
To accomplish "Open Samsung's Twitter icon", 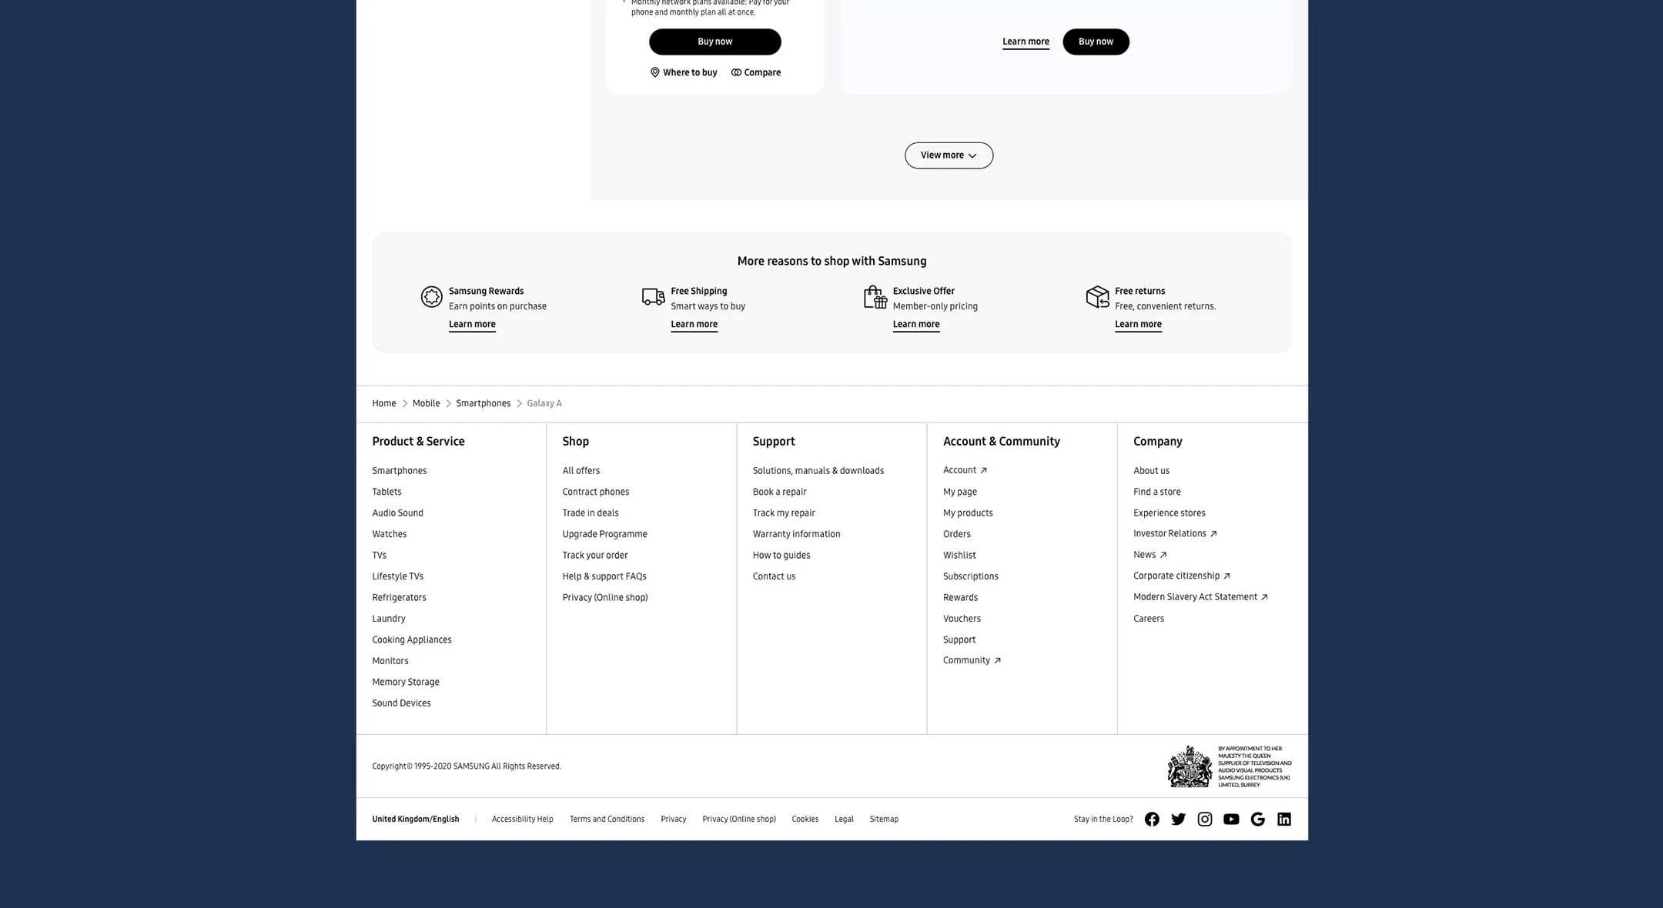I will pyautogui.click(x=1178, y=819).
